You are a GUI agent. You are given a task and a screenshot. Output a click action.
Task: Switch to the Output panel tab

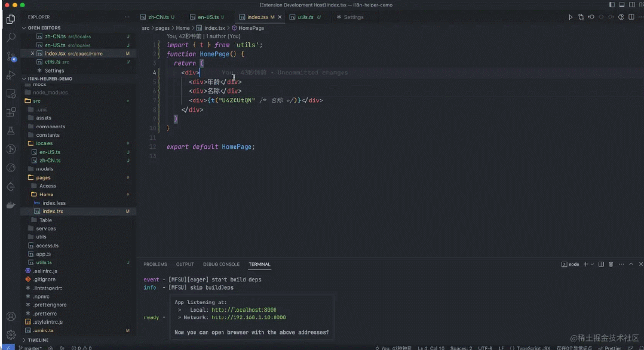(x=185, y=264)
